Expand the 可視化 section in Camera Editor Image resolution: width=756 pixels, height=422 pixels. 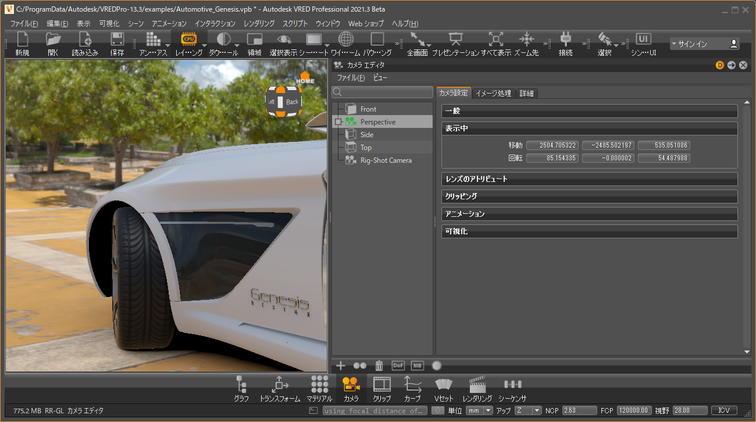point(590,231)
